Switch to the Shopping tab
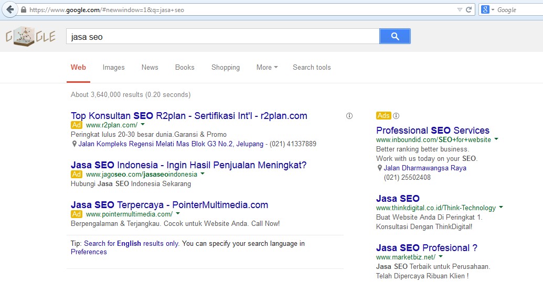The width and height of the screenshot is (543, 282). [226, 68]
